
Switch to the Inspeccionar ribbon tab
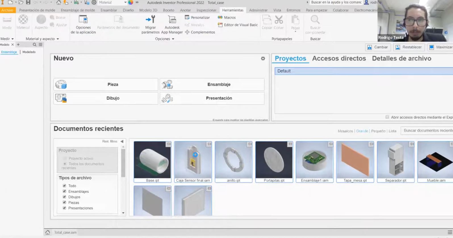coord(206,10)
